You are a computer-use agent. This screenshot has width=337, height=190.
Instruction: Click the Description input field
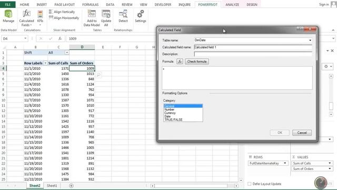253,54
